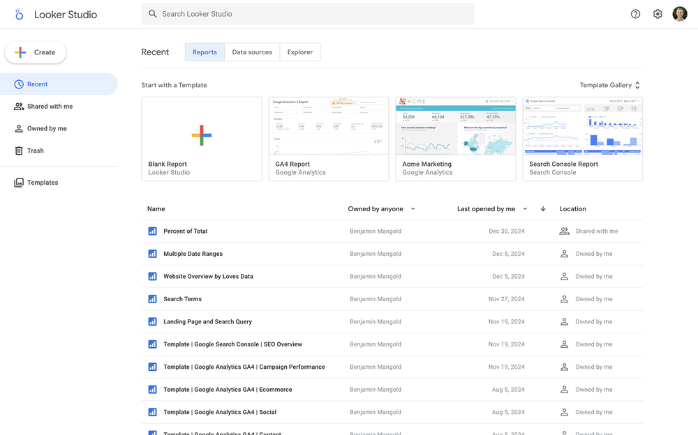Click the report icon beside Search Terms
This screenshot has height=435, width=698.
coord(152,299)
